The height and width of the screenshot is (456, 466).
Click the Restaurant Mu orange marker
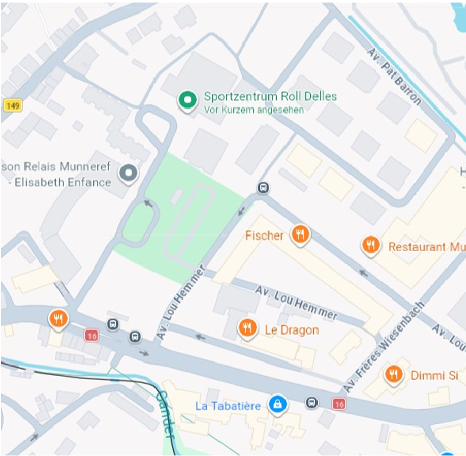(x=371, y=246)
